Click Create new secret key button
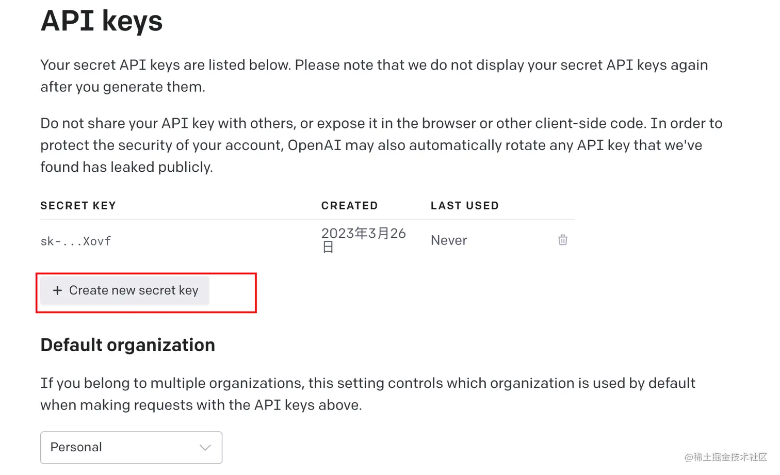780x475 pixels. pyautogui.click(x=125, y=291)
